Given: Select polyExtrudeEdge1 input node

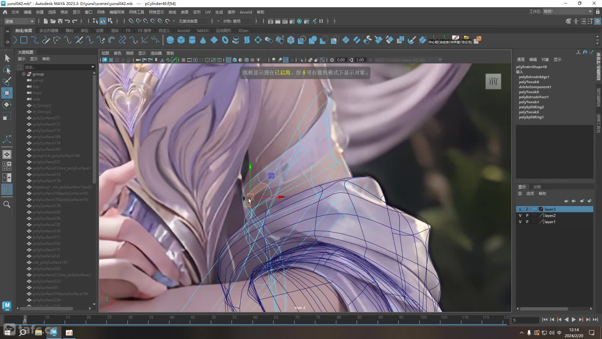Looking at the screenshot, I should 534,77.
